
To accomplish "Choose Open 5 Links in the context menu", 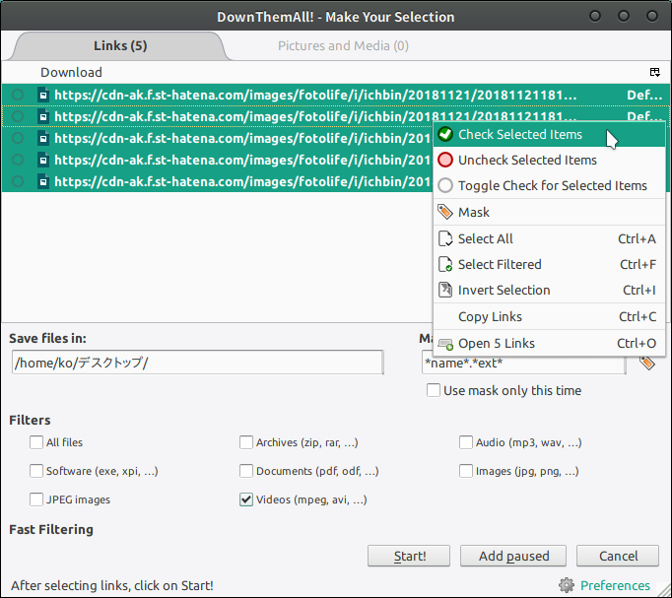I will pos(550,343).
